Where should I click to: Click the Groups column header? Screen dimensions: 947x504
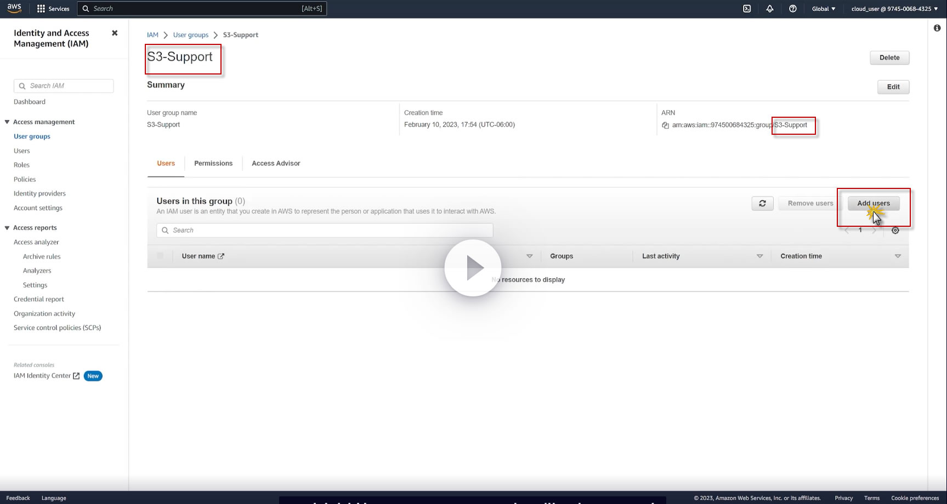[x=562, y=256]
